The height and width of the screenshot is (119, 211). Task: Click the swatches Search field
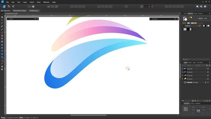pyautogui.click(x=196, y=59)
